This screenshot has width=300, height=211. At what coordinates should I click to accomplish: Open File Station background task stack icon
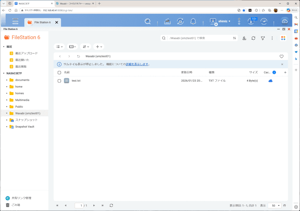click(x=244, y=38)
